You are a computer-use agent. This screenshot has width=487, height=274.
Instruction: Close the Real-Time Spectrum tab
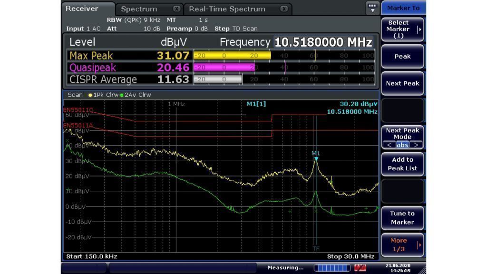click(x=284, y=9)
